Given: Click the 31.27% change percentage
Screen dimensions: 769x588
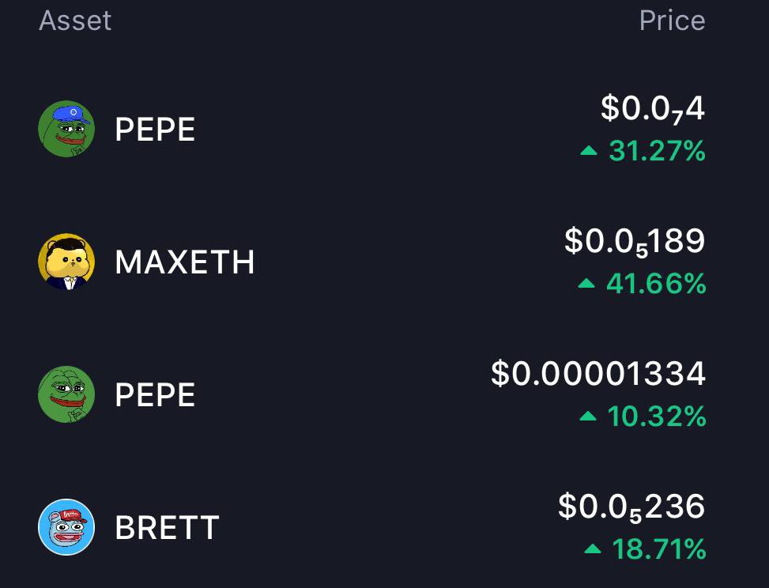Looking at the screenshot, I should 658,150.
